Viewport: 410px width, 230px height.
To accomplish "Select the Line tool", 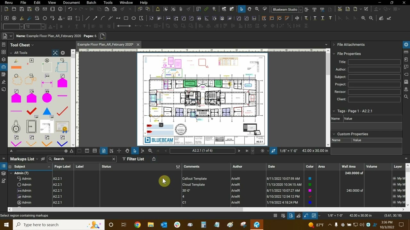I will tap(87, 18).
